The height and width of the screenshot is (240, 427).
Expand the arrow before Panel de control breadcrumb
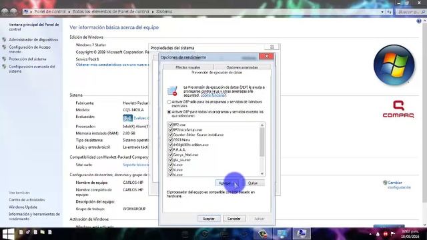(31, 12)
